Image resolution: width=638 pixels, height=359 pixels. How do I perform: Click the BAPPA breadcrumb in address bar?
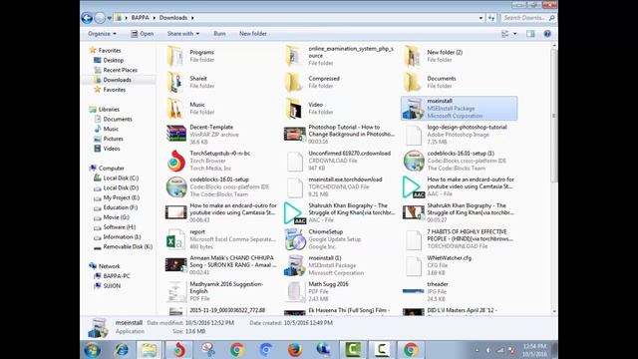click(140, 18)
